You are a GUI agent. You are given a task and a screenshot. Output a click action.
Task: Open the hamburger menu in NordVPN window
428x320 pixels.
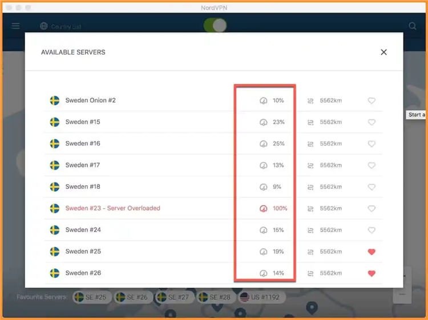(x=15, y=26)
